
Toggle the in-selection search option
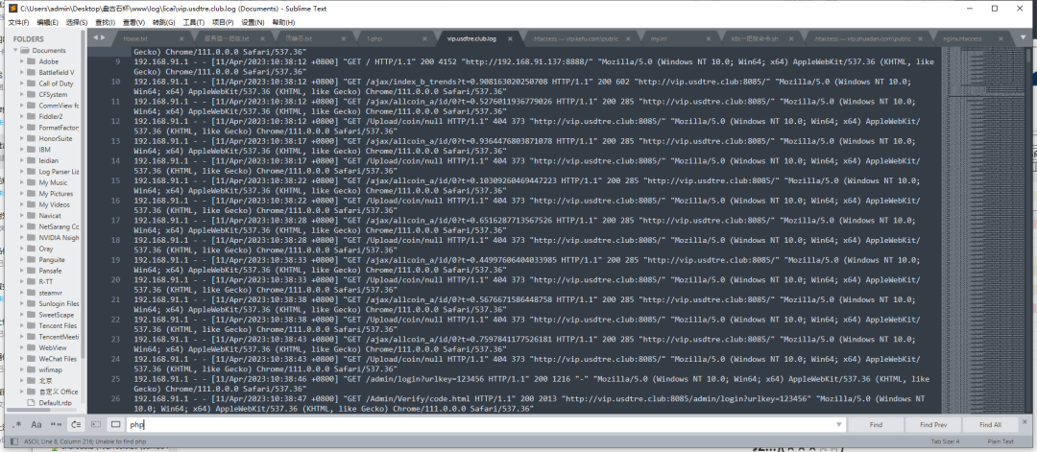tap(96, 424)
